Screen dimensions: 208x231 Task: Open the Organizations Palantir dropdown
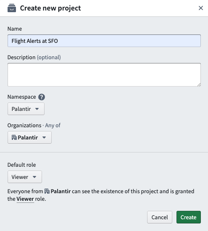pyautogui.click(x=29, y=137)
